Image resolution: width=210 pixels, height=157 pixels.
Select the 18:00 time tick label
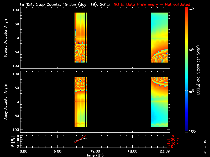[x=132, y=151]
